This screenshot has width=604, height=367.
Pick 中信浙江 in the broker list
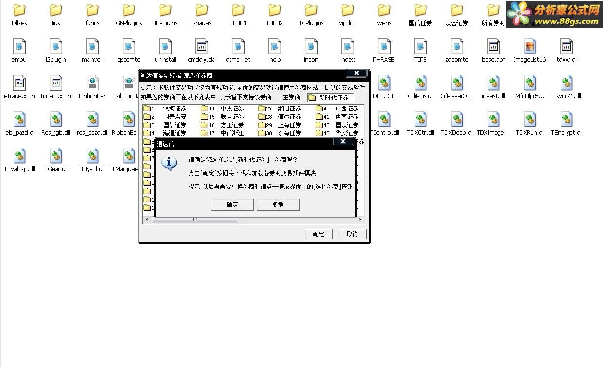[232, 133]
